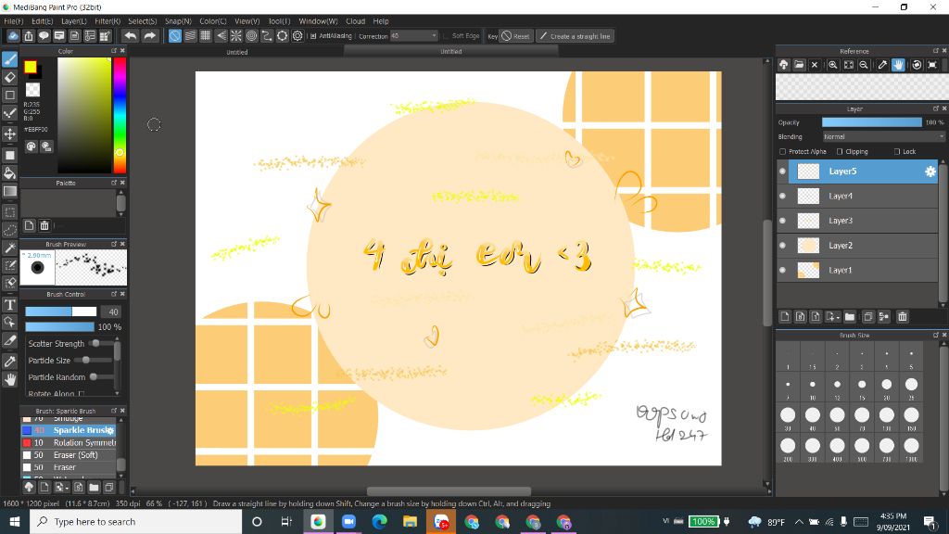Screen dimensions: 949x534
Task: Activate the rectangular Select tool
Action: [9, 212]
